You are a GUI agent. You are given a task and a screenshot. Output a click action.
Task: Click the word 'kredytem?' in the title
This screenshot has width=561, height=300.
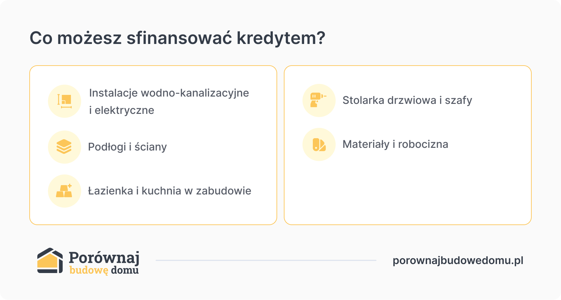280,38
